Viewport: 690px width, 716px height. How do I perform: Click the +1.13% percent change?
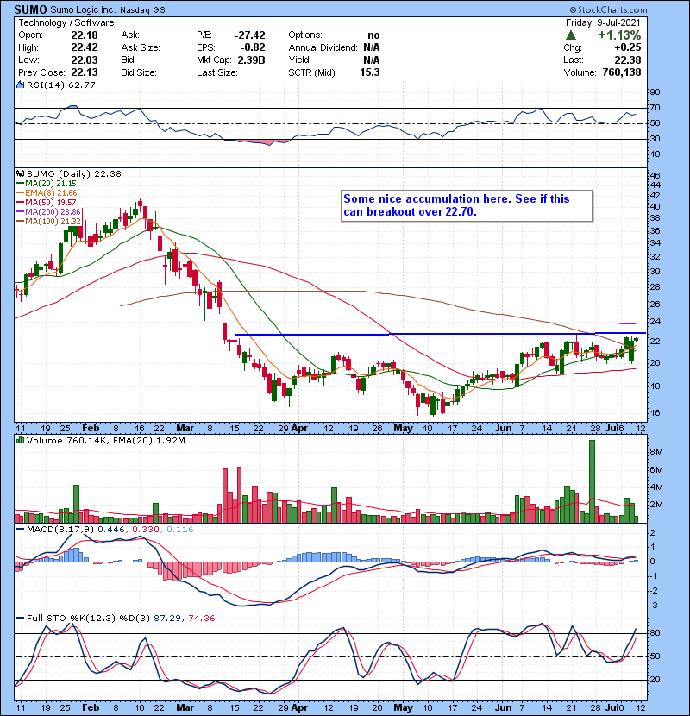point(619,35)
